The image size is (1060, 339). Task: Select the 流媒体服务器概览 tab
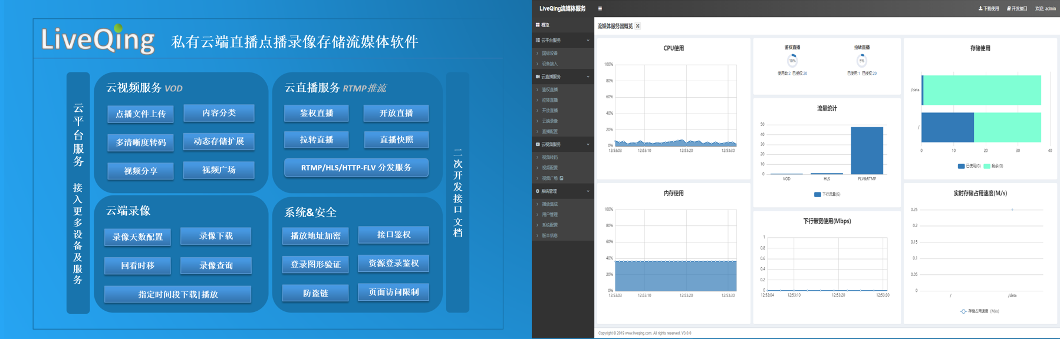tap(615, 26)
